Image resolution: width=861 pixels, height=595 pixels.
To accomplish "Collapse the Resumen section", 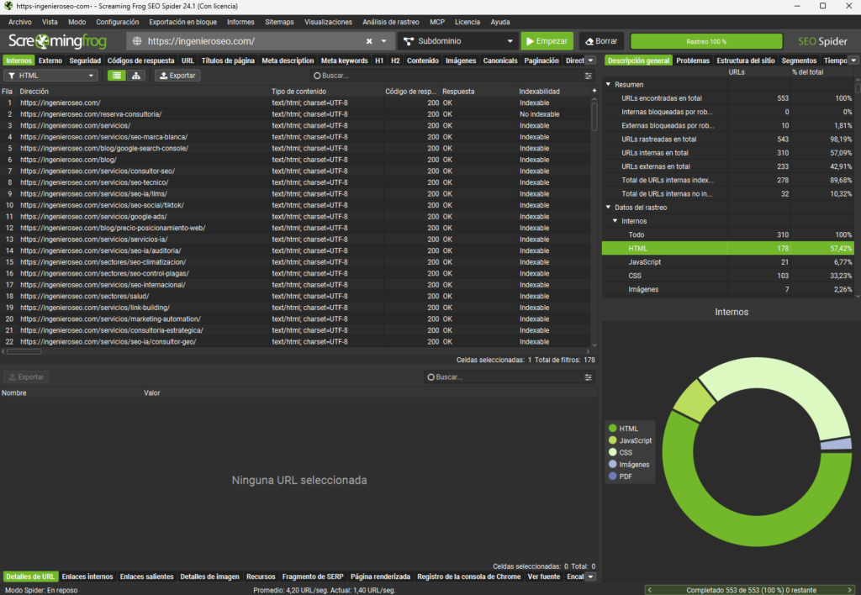I will click(x=609, y=85).
